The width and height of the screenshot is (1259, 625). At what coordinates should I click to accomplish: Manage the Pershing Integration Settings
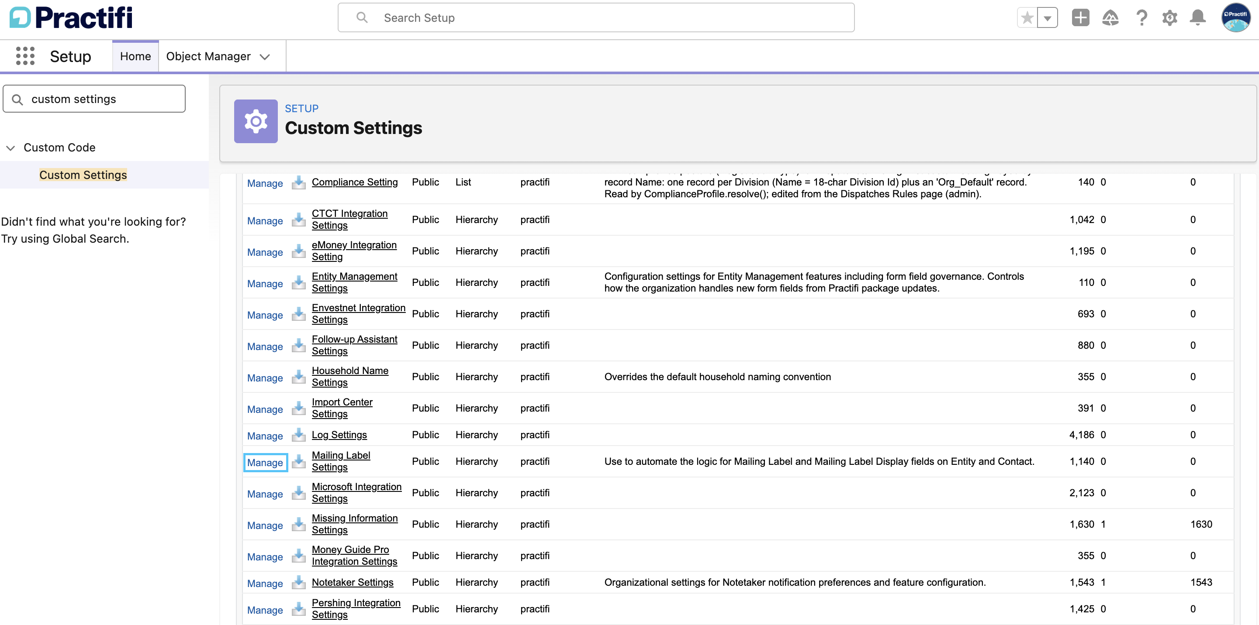265,610
